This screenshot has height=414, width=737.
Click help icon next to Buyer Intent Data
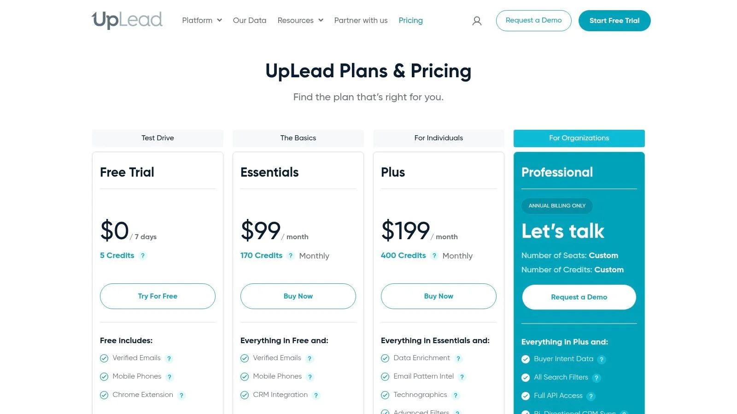[x=602, y=359]
